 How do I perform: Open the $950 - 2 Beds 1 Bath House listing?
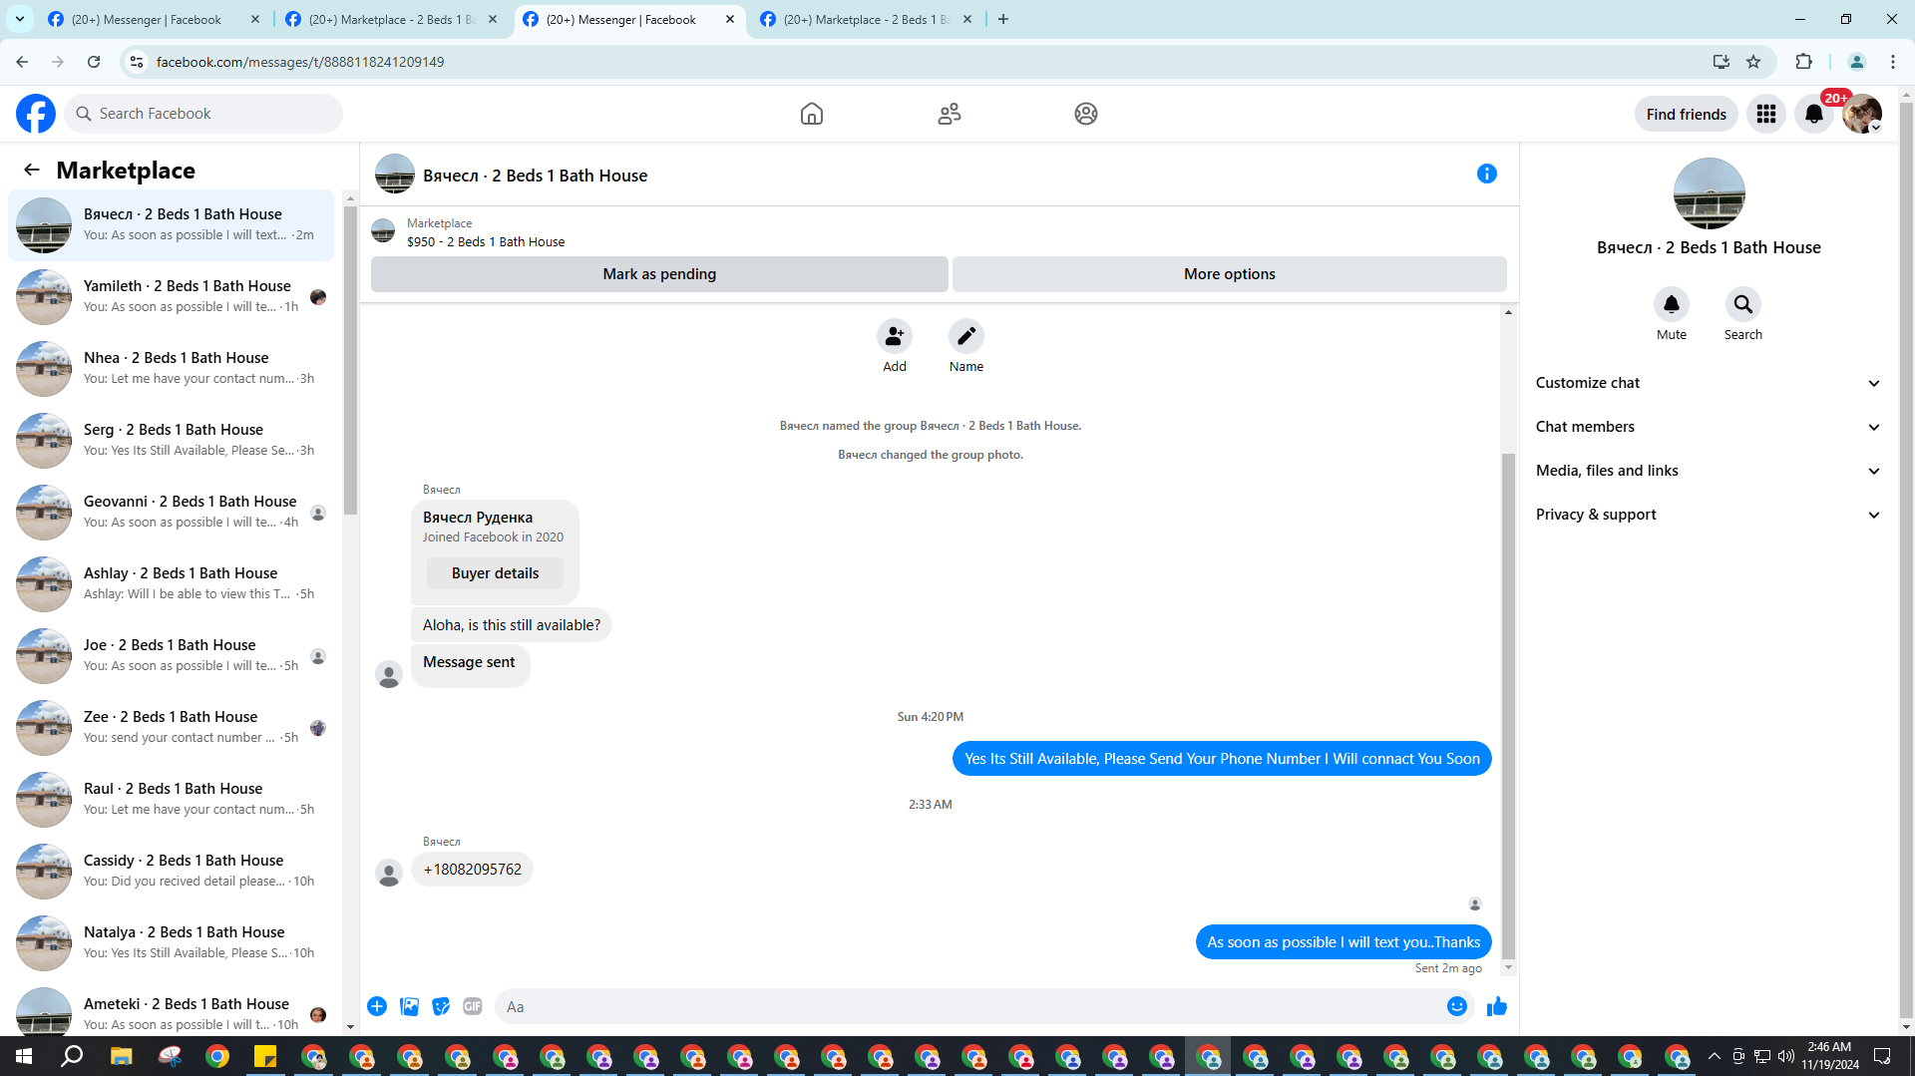tap(485, 242)
